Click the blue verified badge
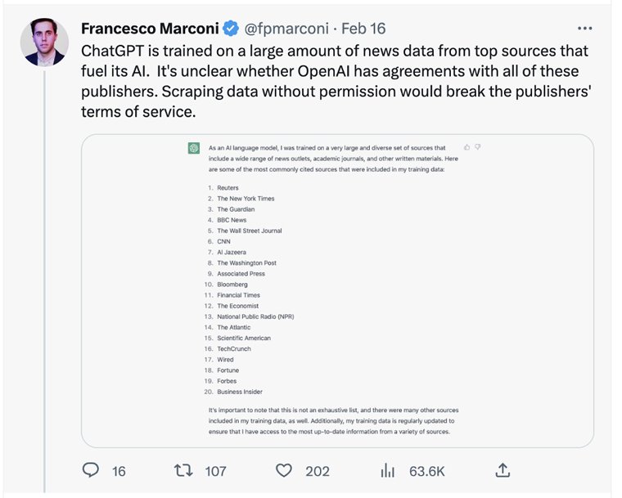The width and height of the screenshot is (622, 498). 232,29
